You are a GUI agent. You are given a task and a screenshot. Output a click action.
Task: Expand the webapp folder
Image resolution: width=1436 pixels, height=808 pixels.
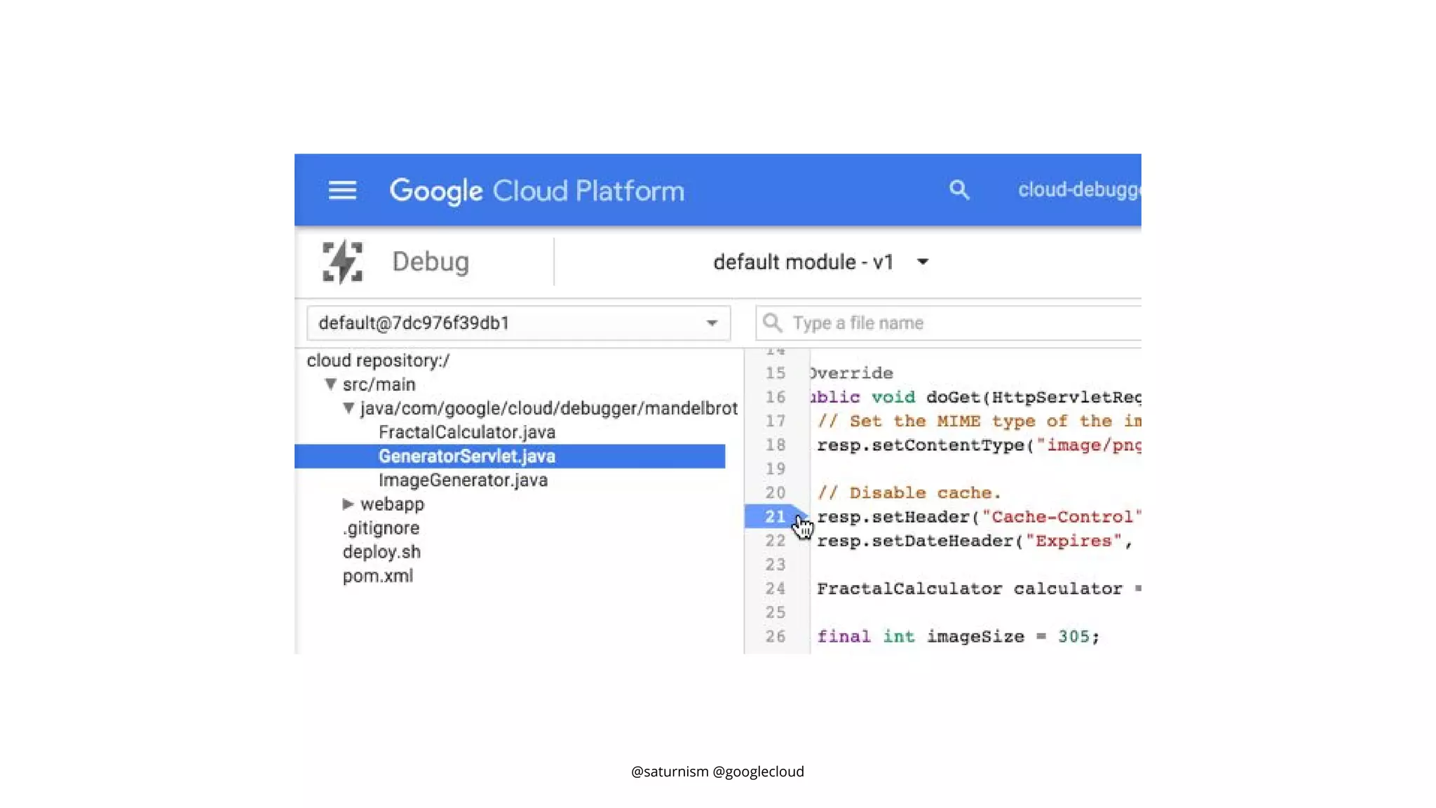(x=348, y=504)
